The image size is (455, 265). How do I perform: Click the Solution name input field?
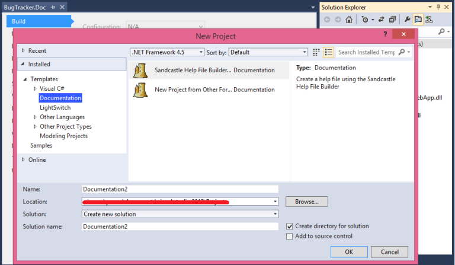(180, 226)
